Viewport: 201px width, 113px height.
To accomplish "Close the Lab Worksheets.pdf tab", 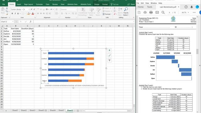I will (179, 7).
